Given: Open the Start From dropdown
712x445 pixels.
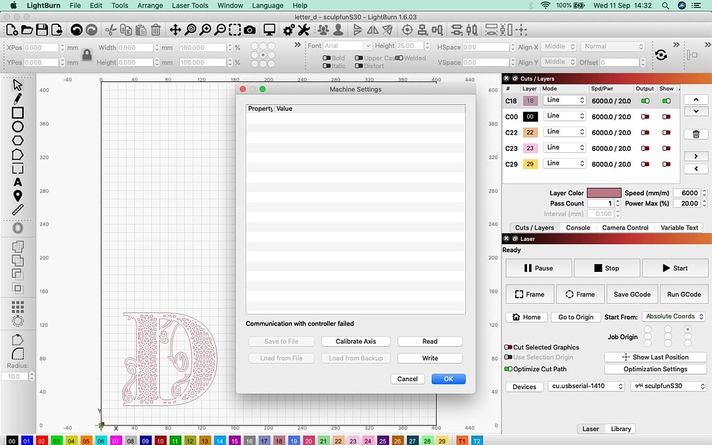Looking at the screenshot, I should tap(673, 316).
